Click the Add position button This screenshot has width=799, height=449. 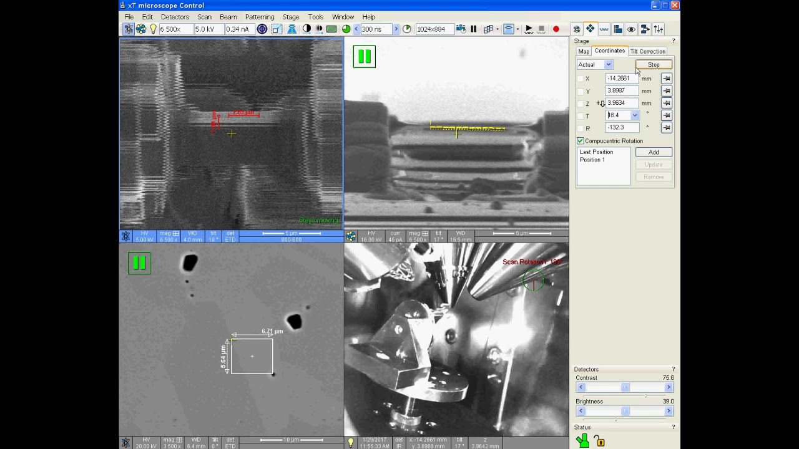(654, 152)
